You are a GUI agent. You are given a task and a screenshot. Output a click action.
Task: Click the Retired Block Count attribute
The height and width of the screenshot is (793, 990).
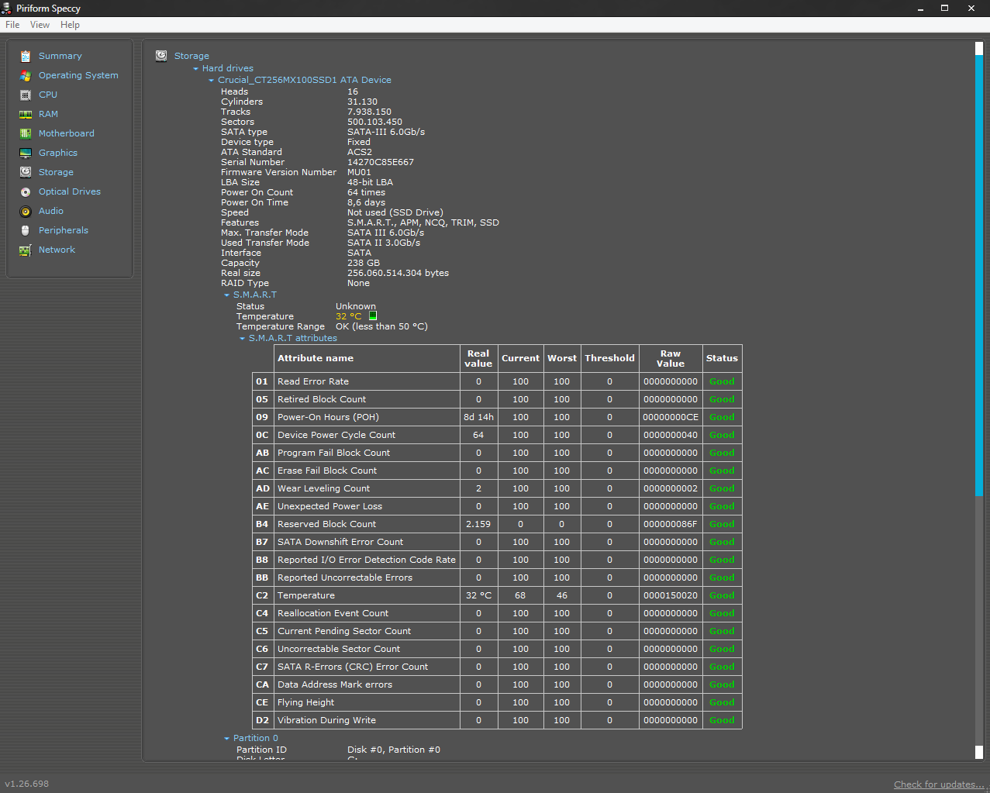(322, 399)
